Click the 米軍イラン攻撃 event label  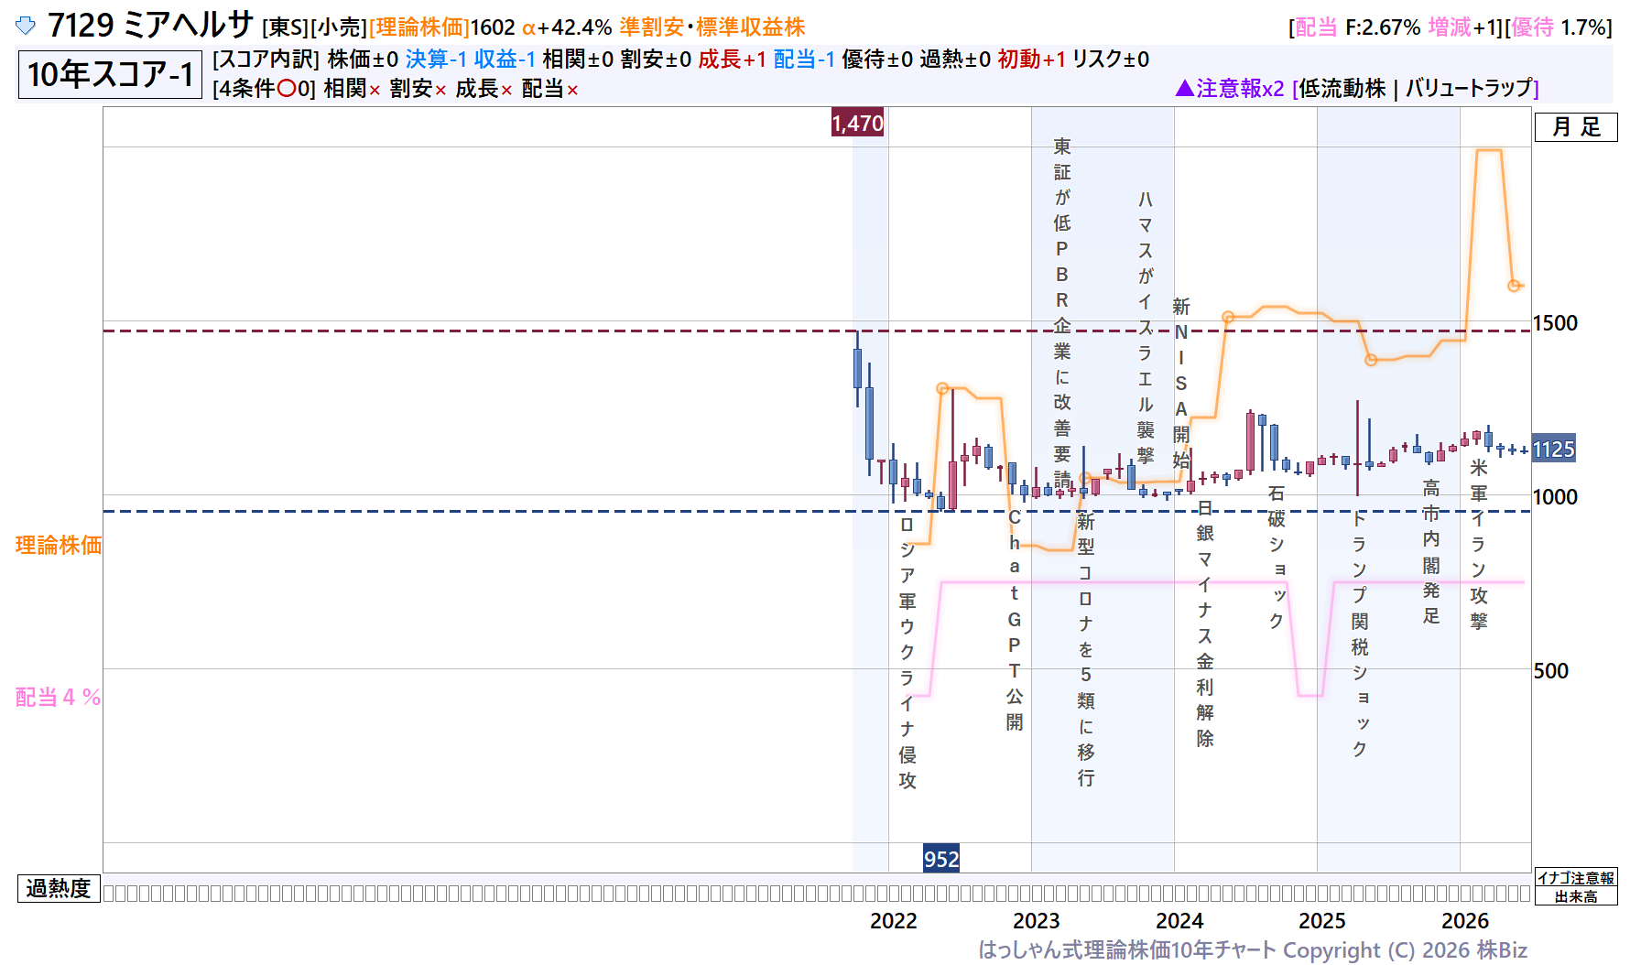(x=1479, y=544)
